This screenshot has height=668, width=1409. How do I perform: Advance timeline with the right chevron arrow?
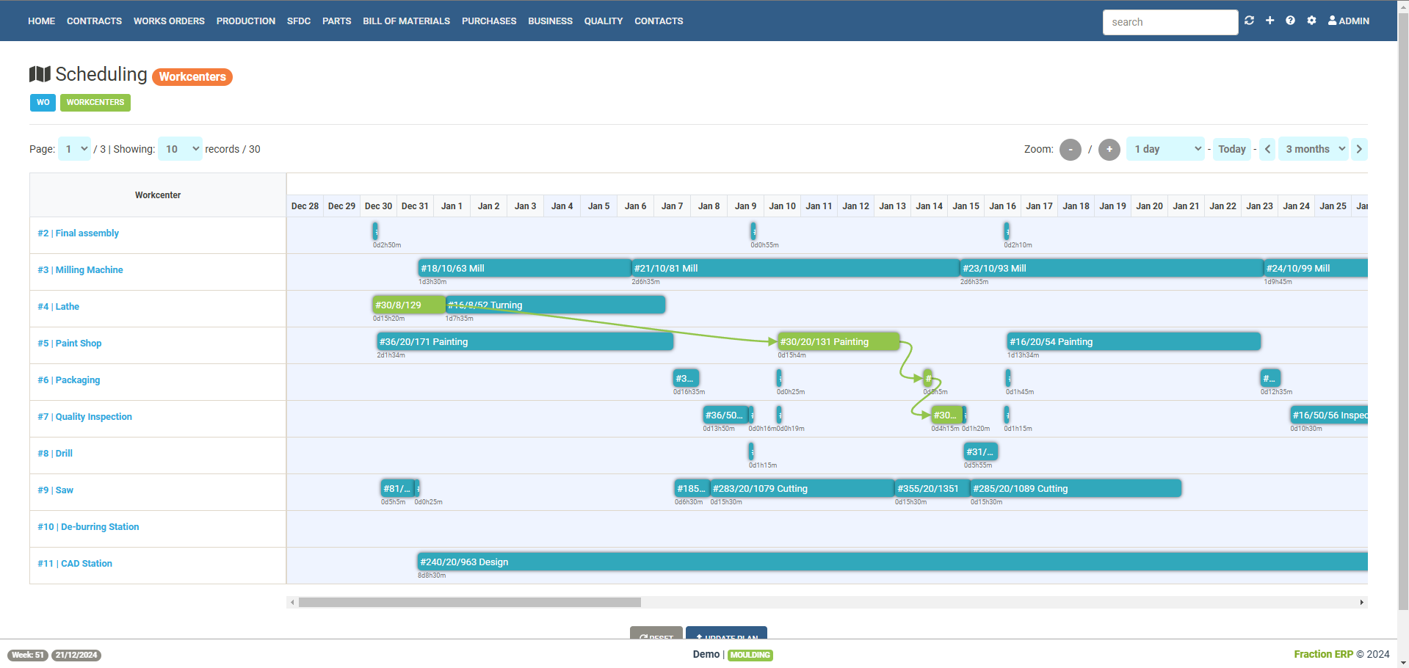pyautogui.click(x=1358, y=149)
